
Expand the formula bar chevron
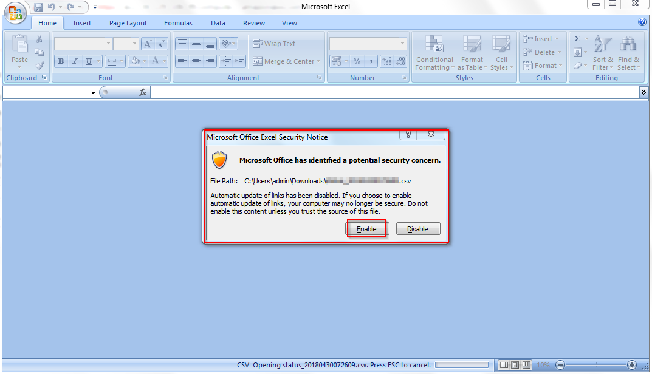[x=643, y=92]
